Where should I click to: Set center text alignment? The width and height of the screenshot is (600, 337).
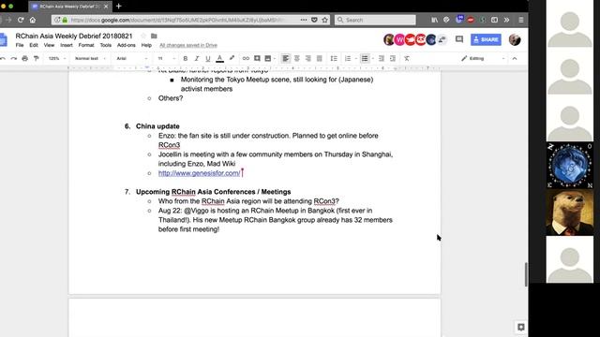click(296, 58)
